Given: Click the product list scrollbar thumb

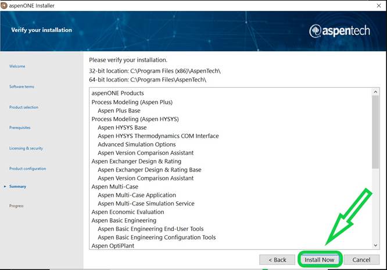Looking at the screenshot, I should [x=375, y=132].
